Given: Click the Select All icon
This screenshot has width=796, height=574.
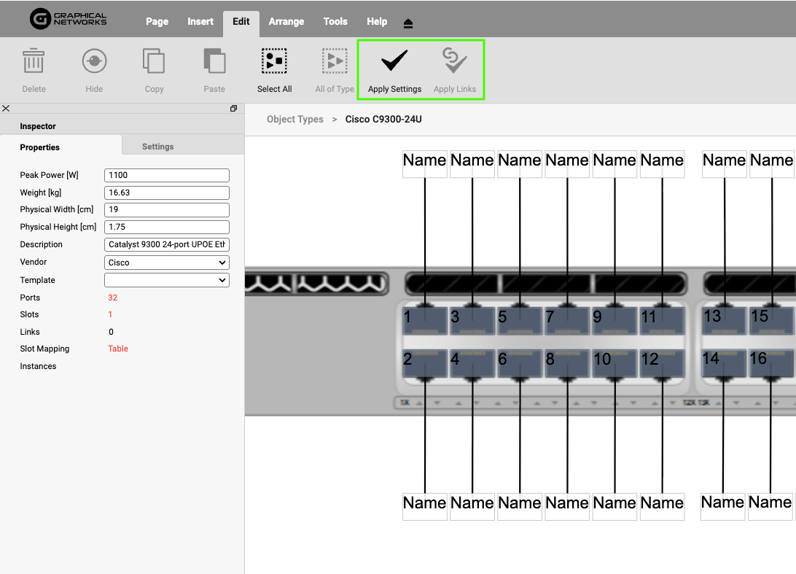Looking at the screenshot, I should 274,61.
